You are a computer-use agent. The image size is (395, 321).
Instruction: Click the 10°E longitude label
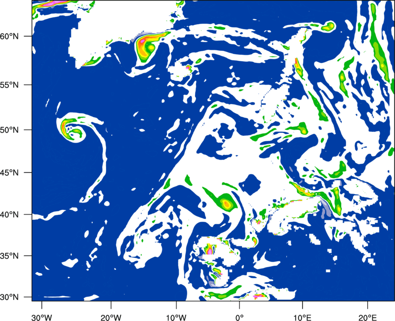[302, 318]
